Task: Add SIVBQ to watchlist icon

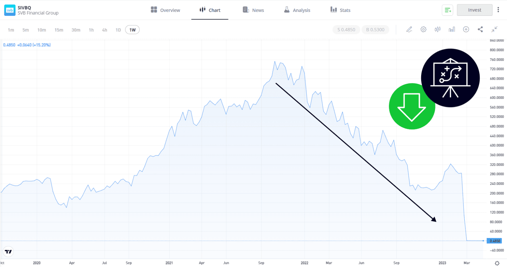Action: tap(448, 10)
